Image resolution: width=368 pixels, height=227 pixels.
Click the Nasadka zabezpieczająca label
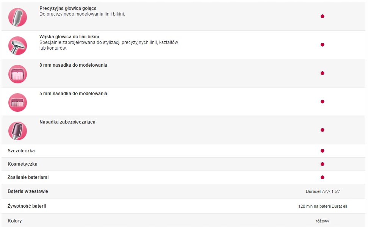click(x=67, y=122)
